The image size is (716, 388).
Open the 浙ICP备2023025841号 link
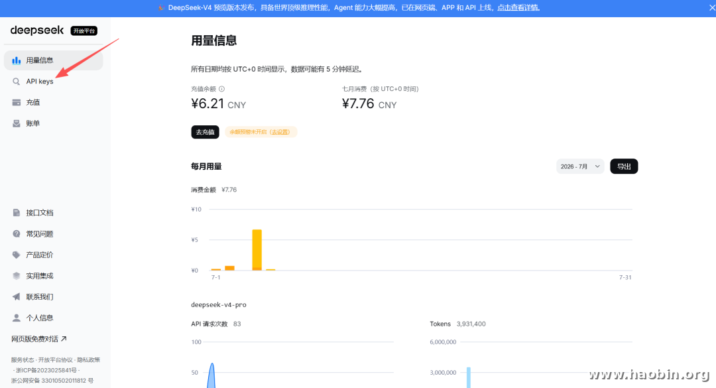(x=46, y=370)
